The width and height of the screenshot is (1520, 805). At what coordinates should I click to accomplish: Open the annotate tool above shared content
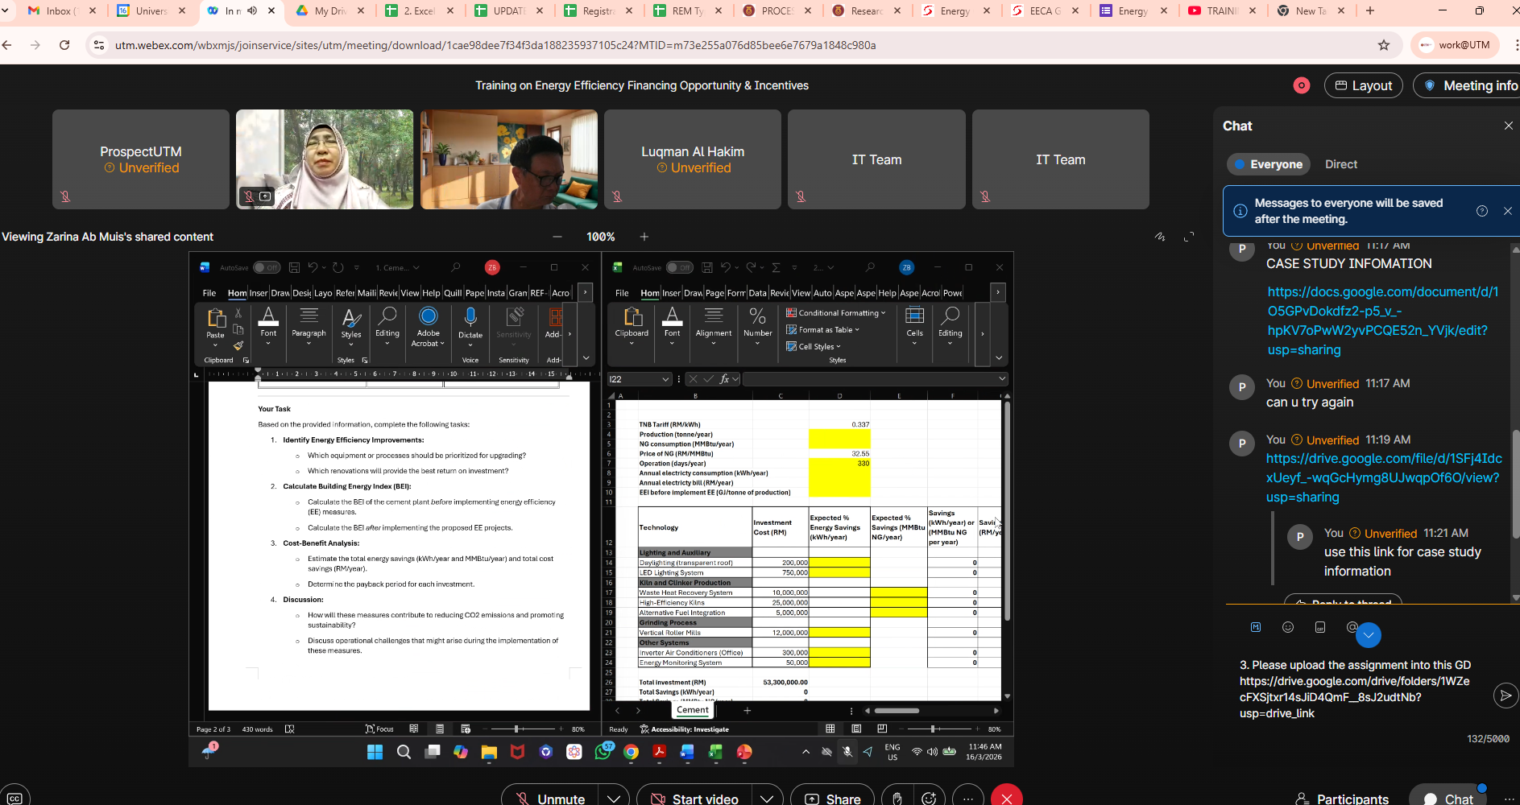tap(1160, 237)
